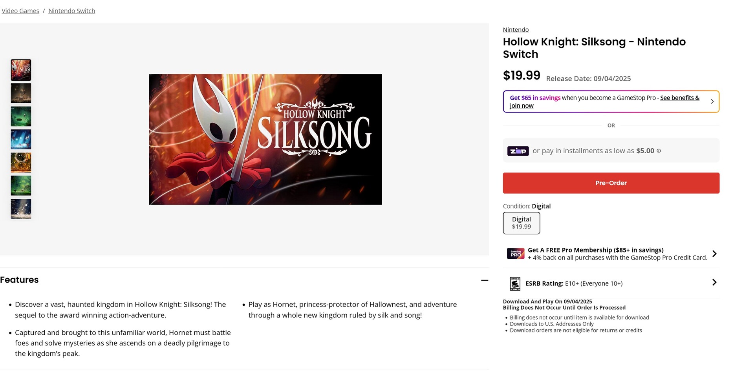754x374 pixels.
Task: Click the installments info circle icon
Action: pyautogui.click(x=659, y=151)
